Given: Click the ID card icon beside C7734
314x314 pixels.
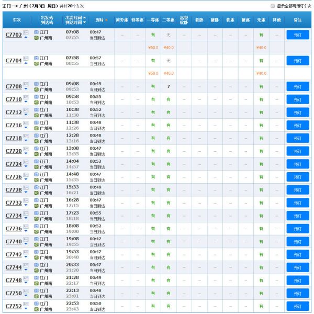Looking at the screenshot, I should point(26,213).
